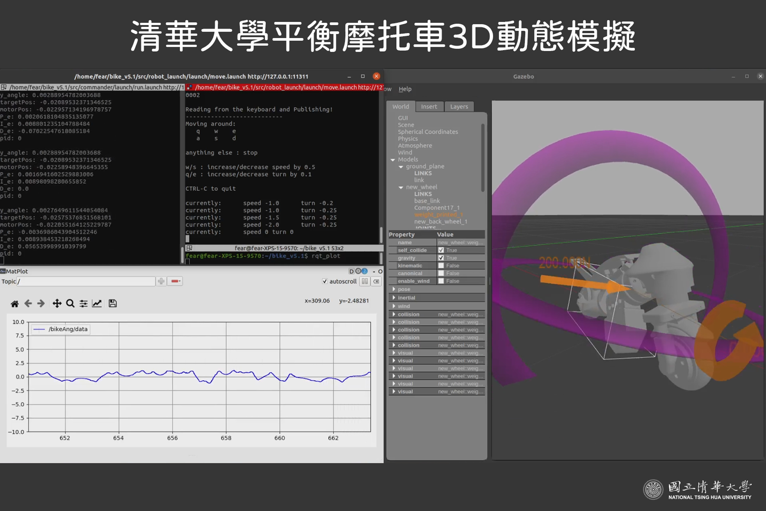Select base_link in the model tree
Screen dimensions: 766x511
(427, 201)
